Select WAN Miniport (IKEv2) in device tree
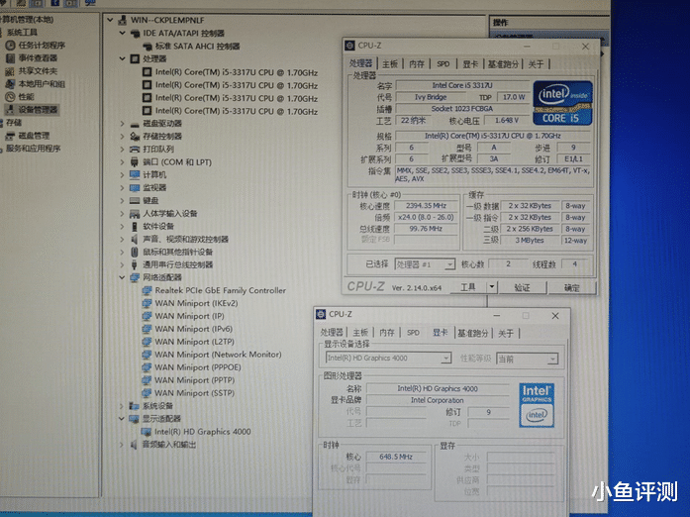Image resolution: width=690 pixels, height=517 pixels. point(196,303)
